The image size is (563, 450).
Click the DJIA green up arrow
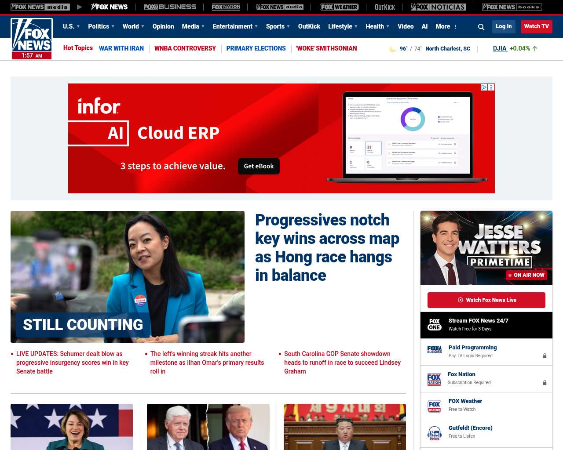click(535, 49)
